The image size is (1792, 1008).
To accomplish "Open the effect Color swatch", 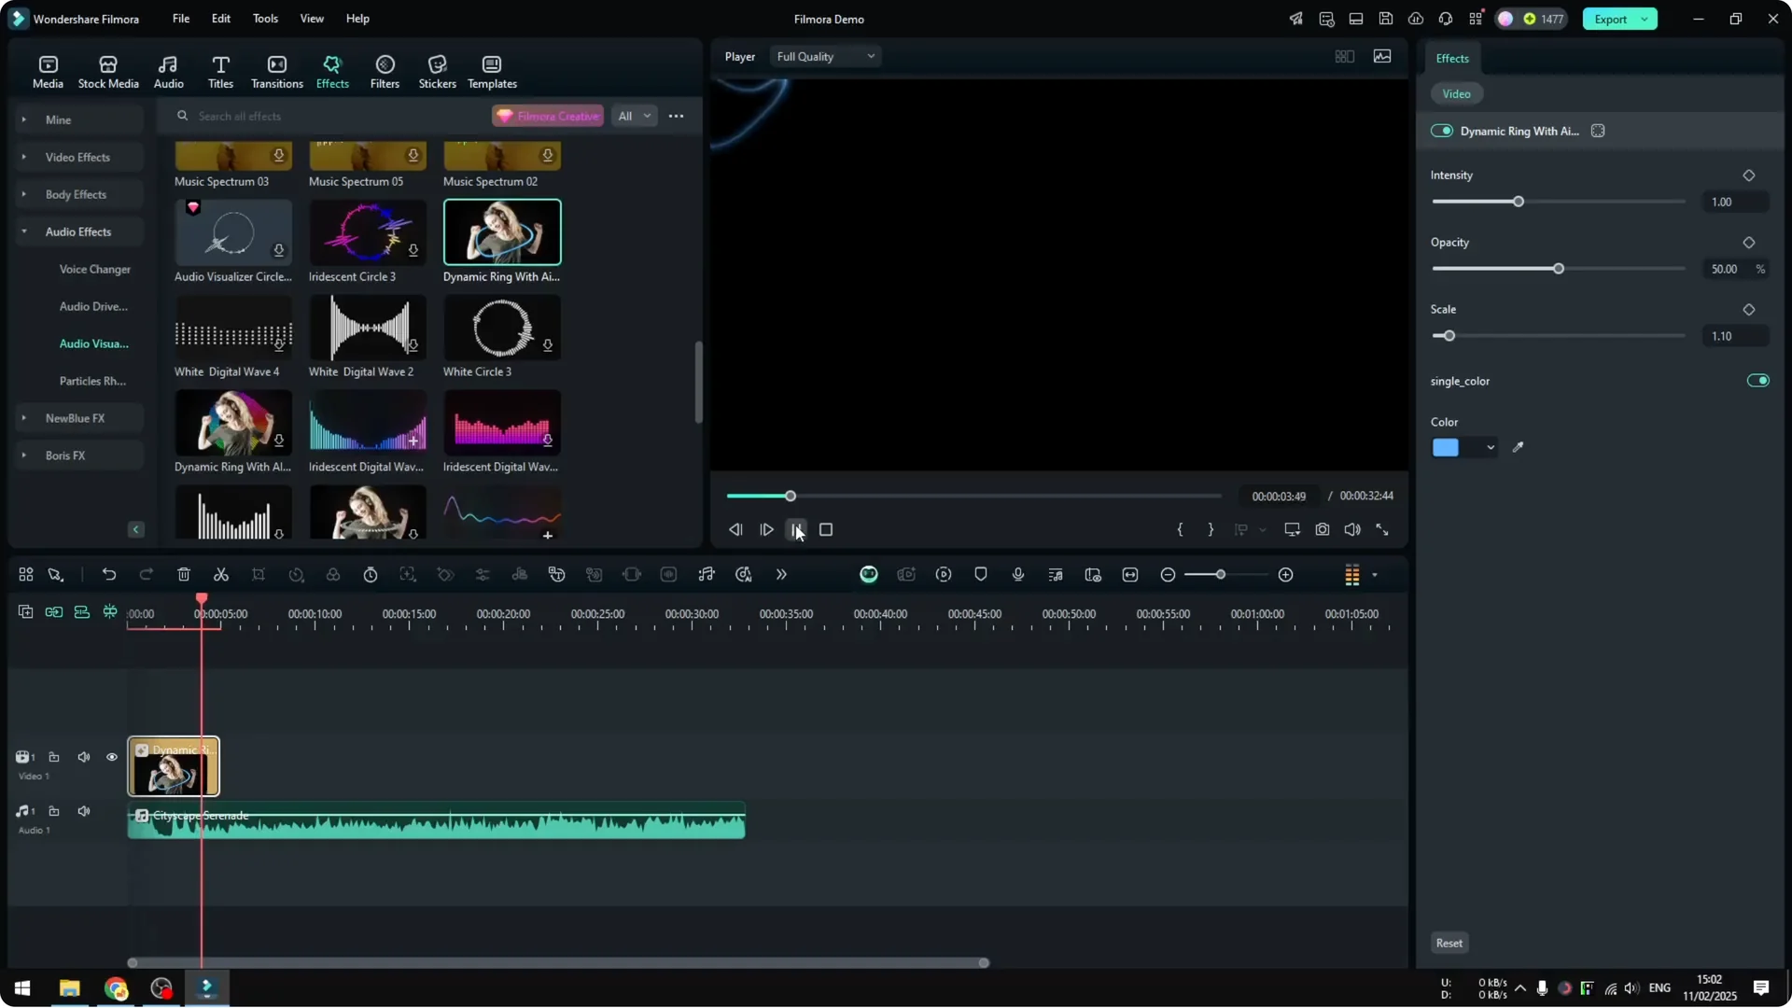I will click(x=1447, y=448).
